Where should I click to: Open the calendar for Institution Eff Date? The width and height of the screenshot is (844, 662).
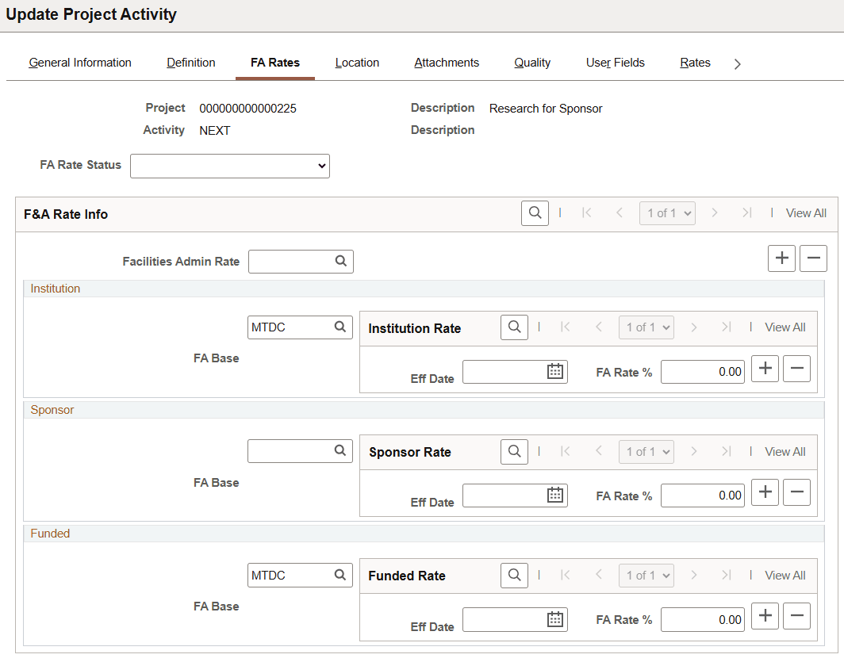[x=553, y=371]
